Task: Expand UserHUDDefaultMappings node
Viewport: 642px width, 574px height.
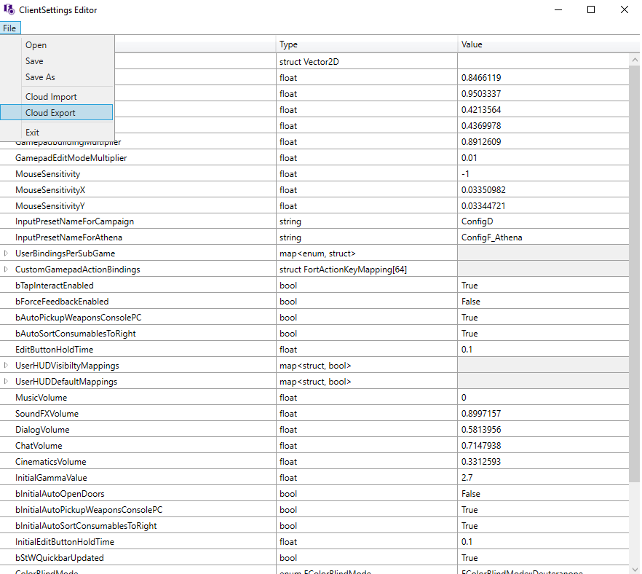Action: (6, 381)
